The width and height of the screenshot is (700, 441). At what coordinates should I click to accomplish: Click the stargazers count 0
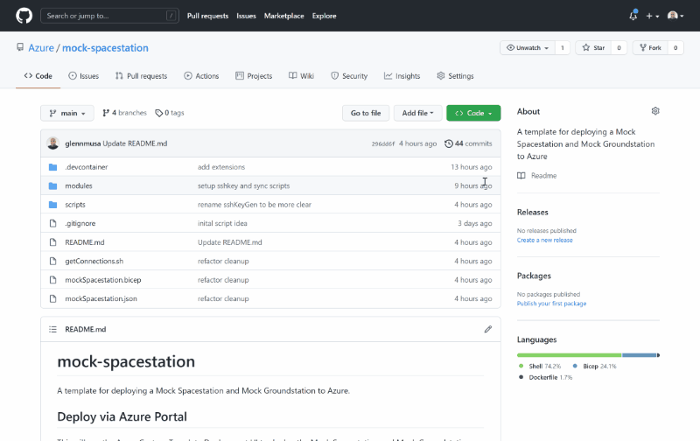619,48
